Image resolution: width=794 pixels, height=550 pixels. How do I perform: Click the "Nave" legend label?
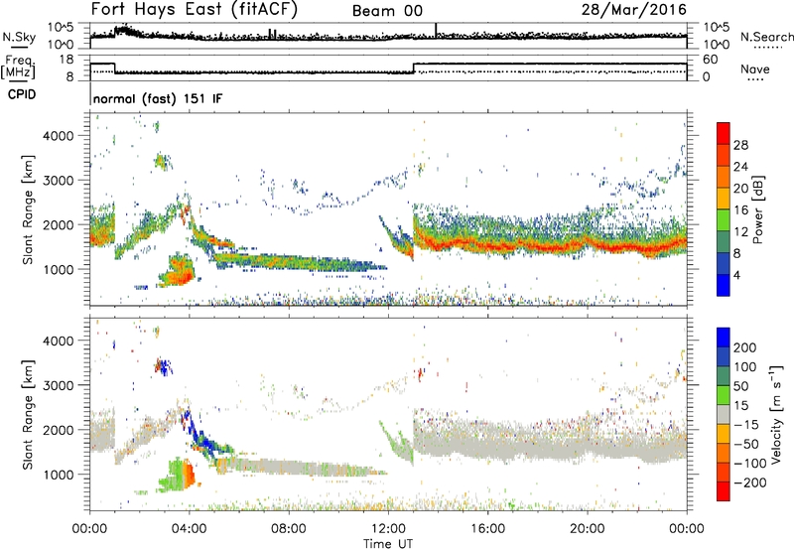click(755, 69)
